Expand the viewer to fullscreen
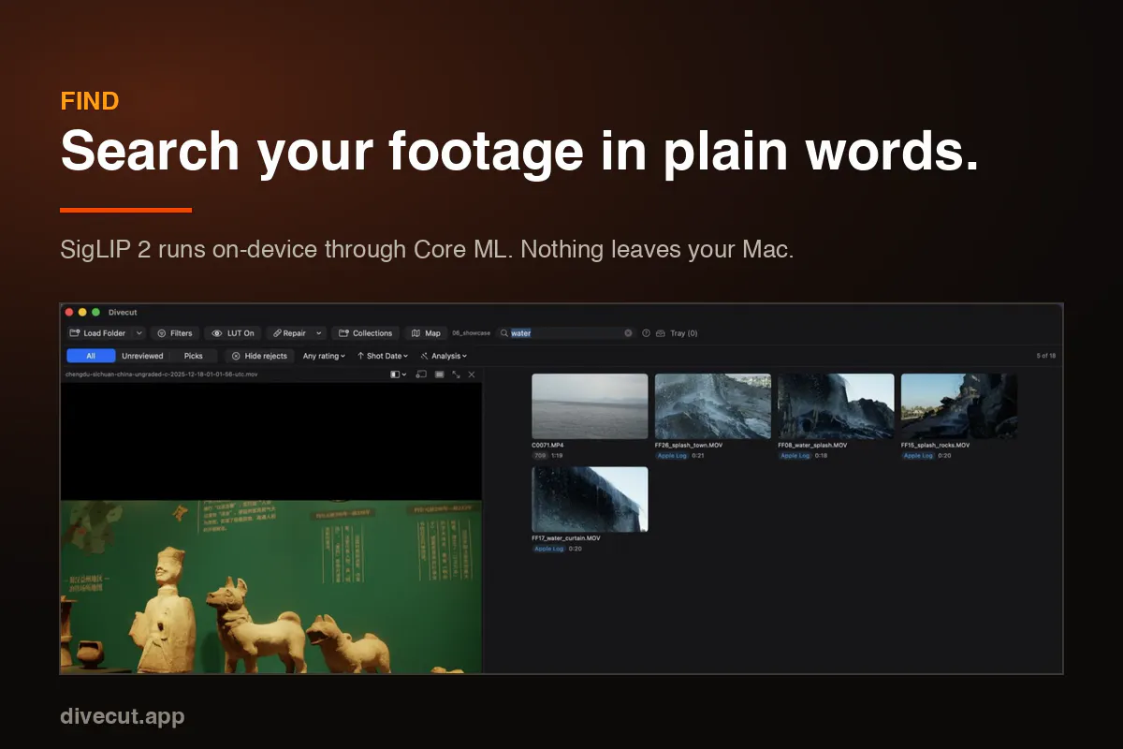The height and width of the screenshot is (749, 1123). pyautogui.click(x=456, y=374)
